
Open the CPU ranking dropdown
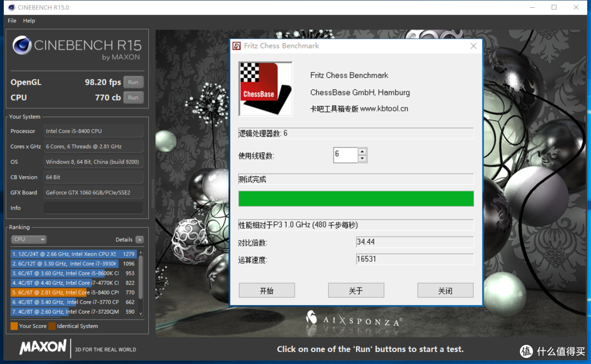(28, 239)
